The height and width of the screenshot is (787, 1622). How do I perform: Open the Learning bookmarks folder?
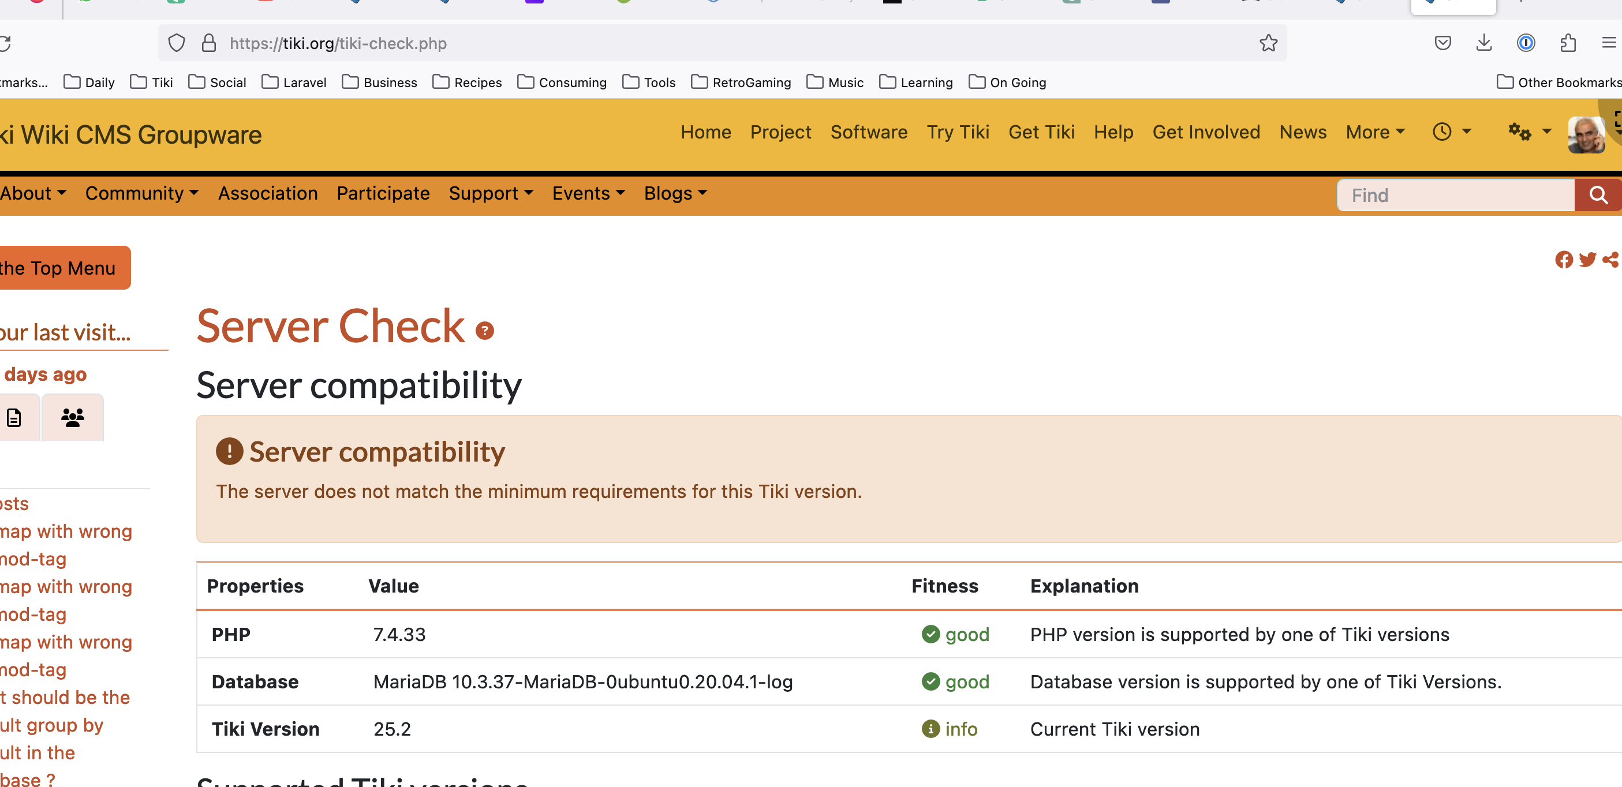[915, 83]
